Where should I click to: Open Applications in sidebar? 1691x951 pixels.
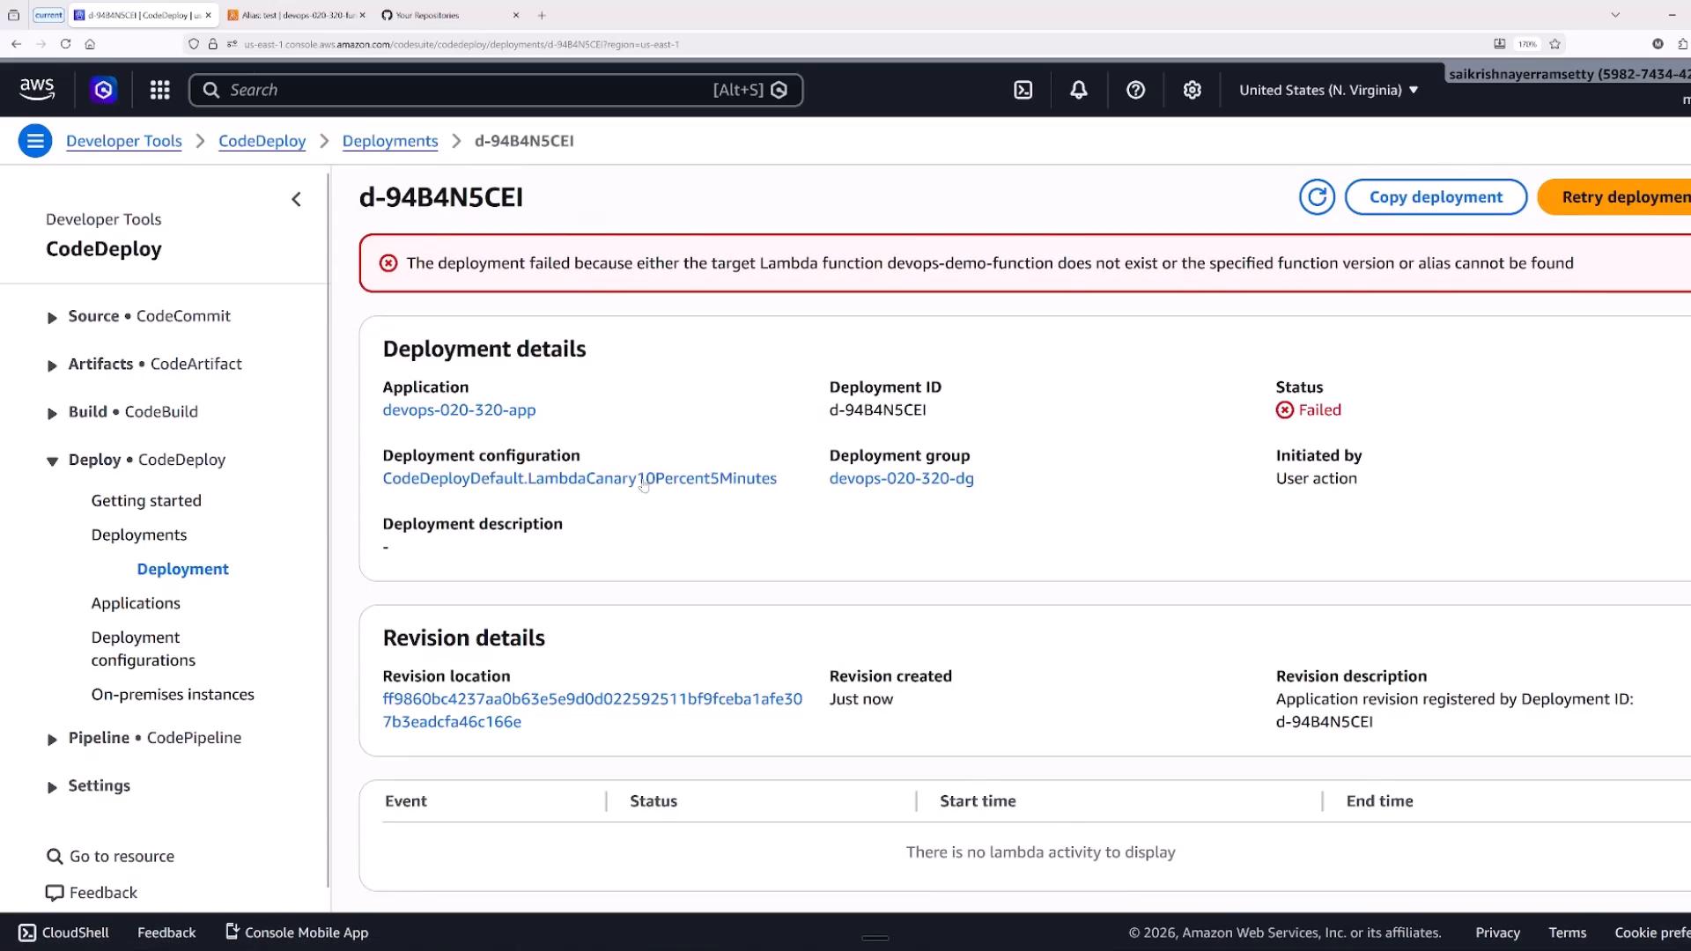[x=136, y=603]
